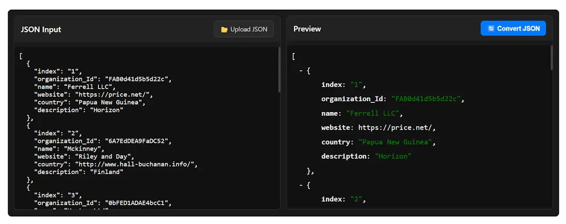Click the "Ferrell LLC" value in Preview
The image size is (566, 224).
point(373,114)
